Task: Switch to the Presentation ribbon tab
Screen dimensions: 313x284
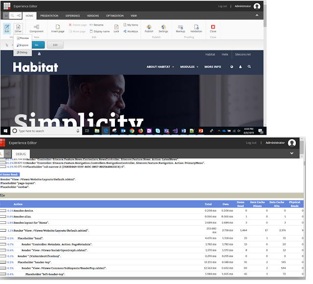Action: point(49,16)
